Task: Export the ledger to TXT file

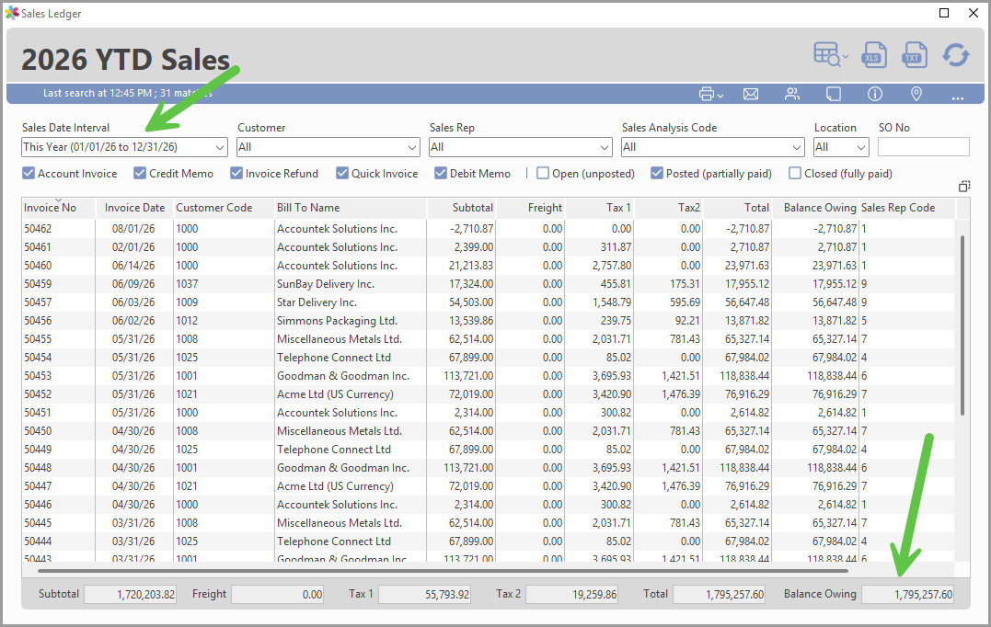Action: click(914, 55)
